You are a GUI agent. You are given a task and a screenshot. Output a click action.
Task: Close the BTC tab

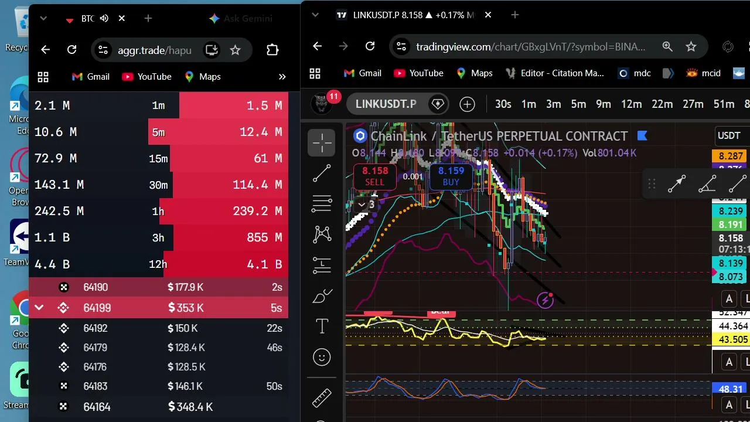coord(122,19)
